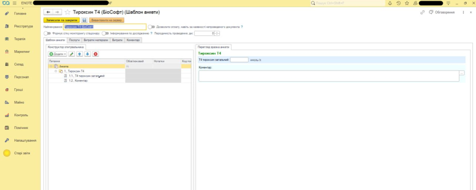Click the Т4 тироксин загальний value field

click(239, 60)
